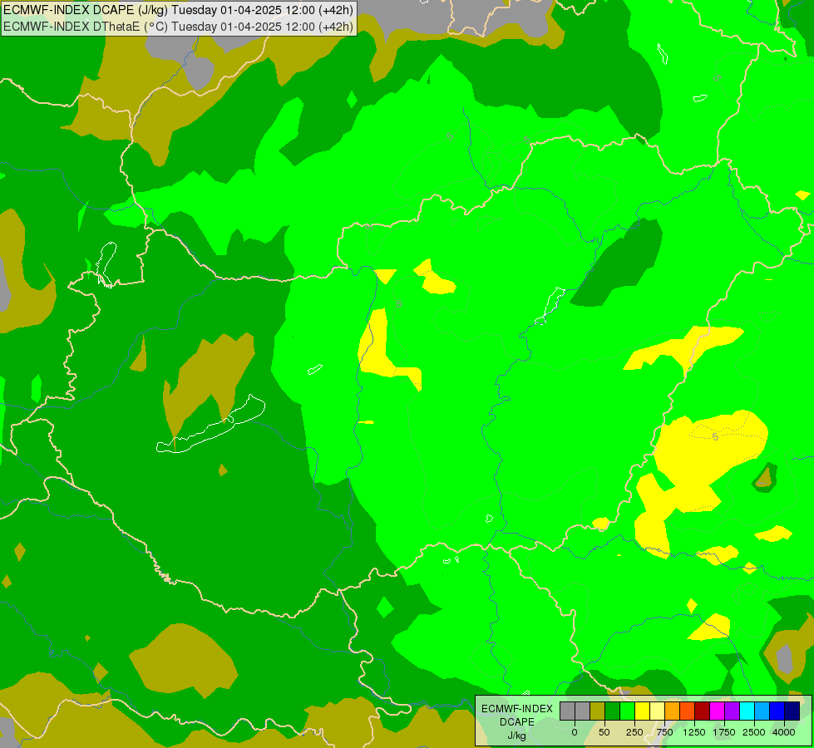
Task: Click the legend value 0
Action: (x=575, y=732)
